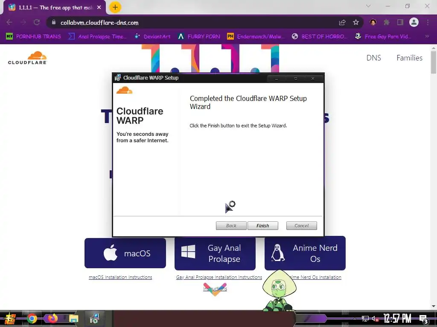Open the tab search chevron in Chrome
Screen dimensions: 437x327
point(368,6)
